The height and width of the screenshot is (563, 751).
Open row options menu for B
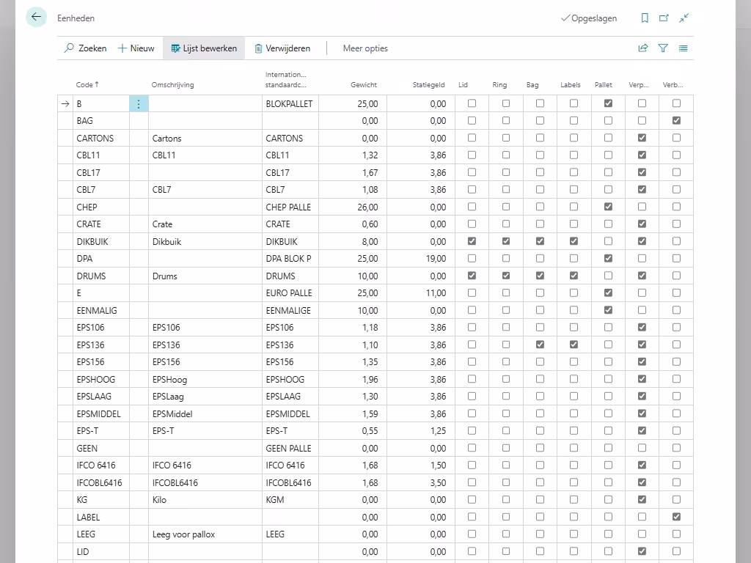pos(139,104)
